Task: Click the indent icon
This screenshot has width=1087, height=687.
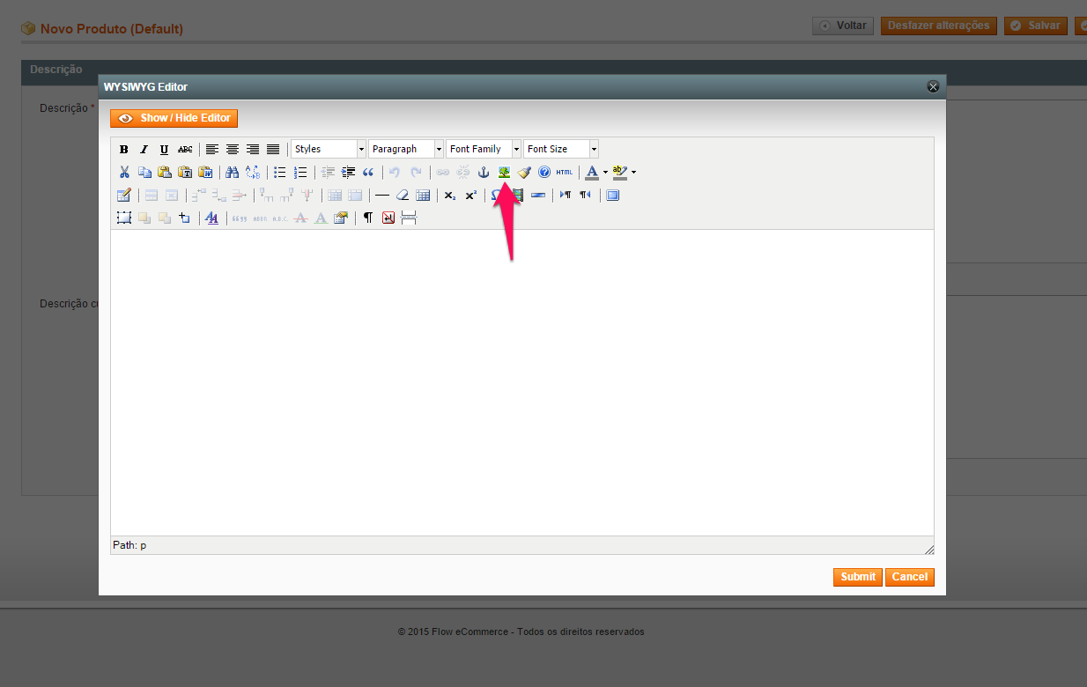Action: click(x=348, y=172)
